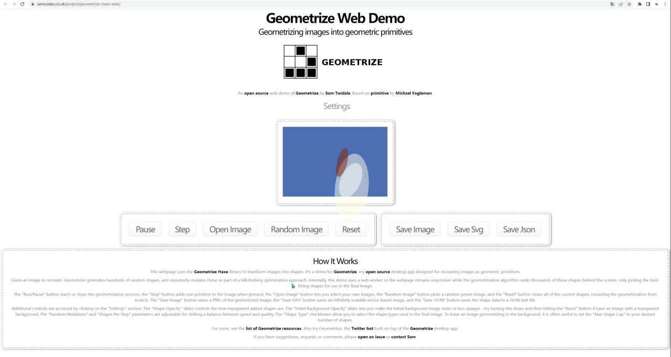The width and height of the screenshot is (671, 357).
Task: Click the padlock site info icon
Action: tap(33, 4)
